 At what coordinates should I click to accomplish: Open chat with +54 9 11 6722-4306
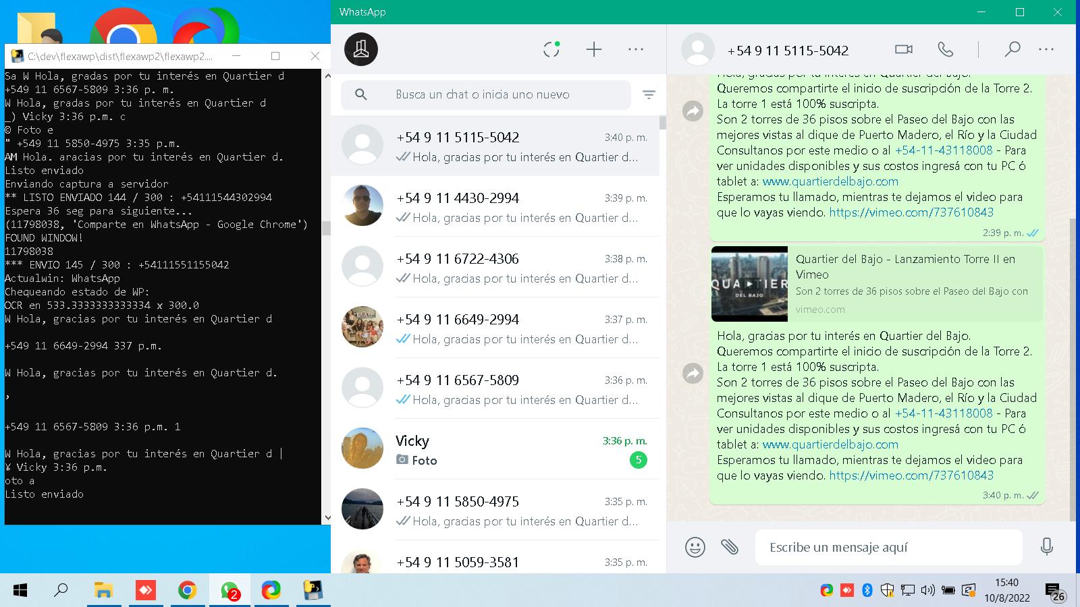495,267
